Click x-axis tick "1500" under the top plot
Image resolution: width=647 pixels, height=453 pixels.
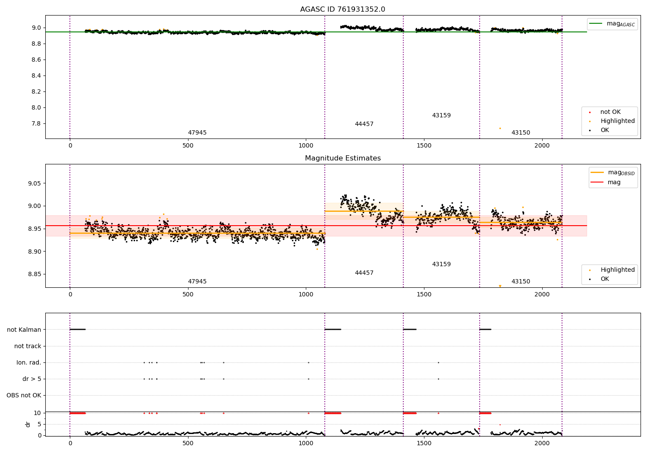click(x=424, y=146)
